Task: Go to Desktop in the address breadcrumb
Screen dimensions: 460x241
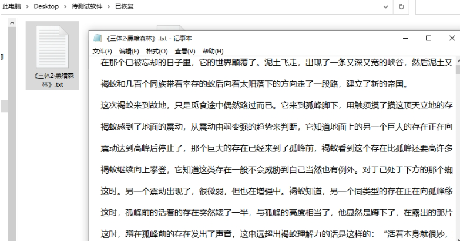Action: point(46,6)
